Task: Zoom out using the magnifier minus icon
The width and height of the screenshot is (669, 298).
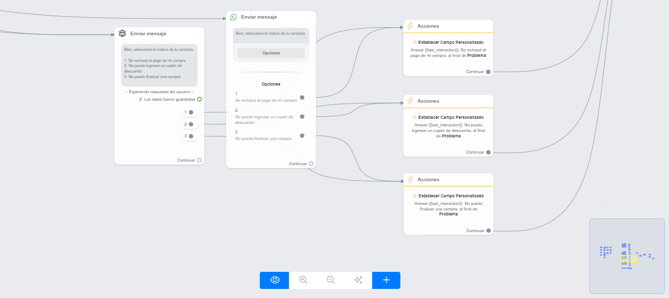Action: 331,280
